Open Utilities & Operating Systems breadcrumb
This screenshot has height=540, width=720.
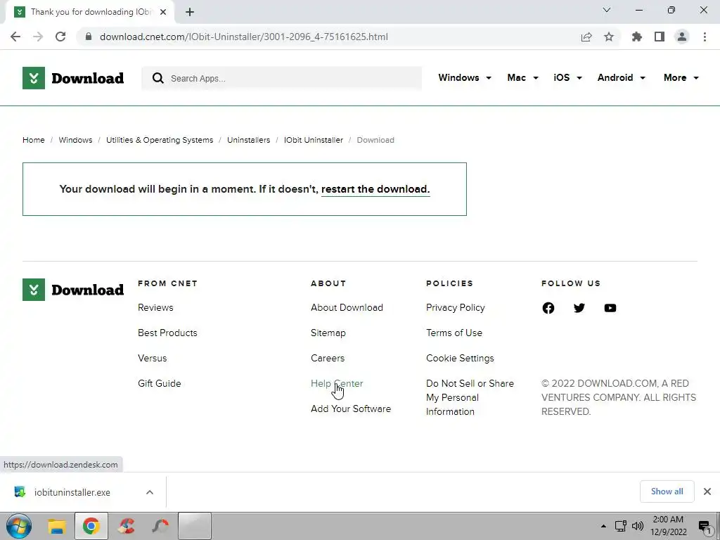(160, 140)
